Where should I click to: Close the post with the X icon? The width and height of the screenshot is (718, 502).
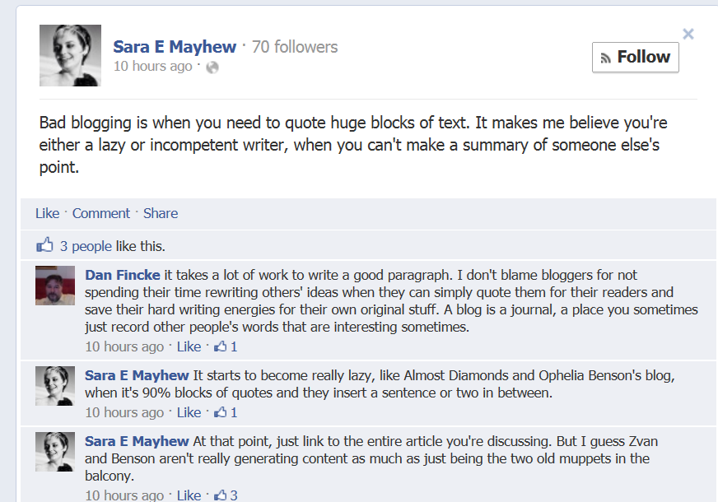coord(688,34)
